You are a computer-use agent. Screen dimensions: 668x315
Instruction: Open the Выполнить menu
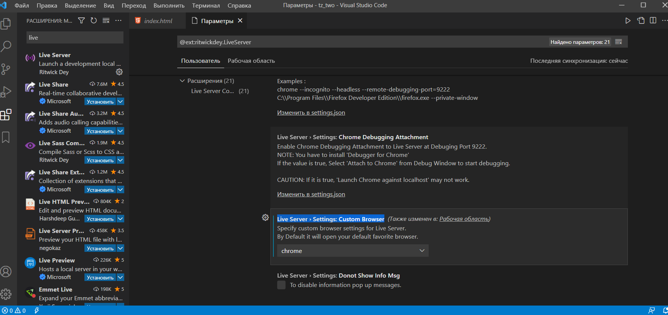point(169,5)
